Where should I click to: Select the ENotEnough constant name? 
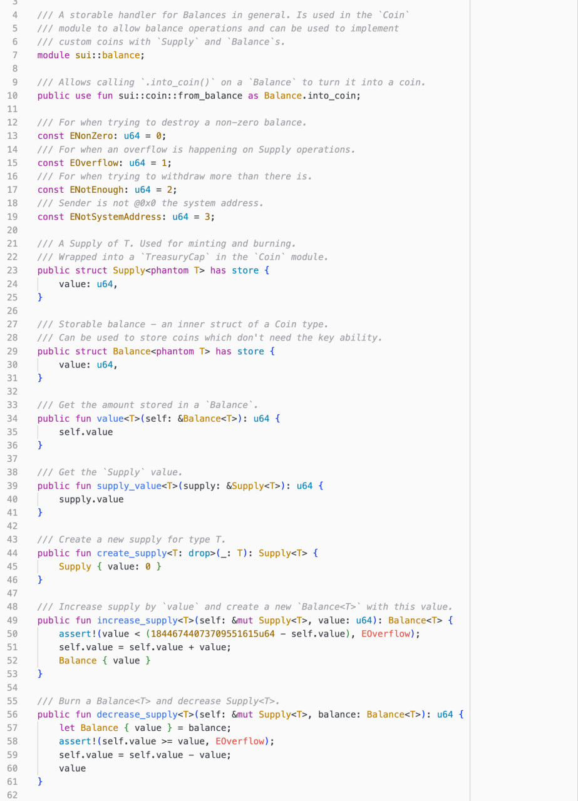(96, 190)
